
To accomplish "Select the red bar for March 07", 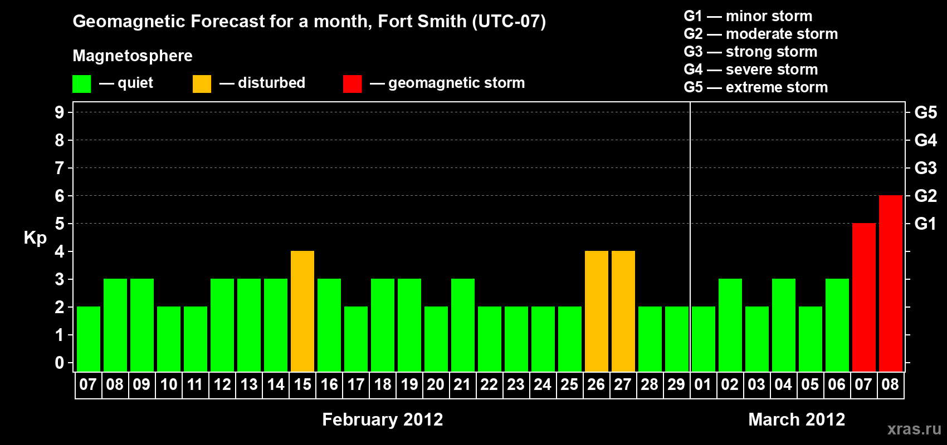I will click(x=864, y=297).
